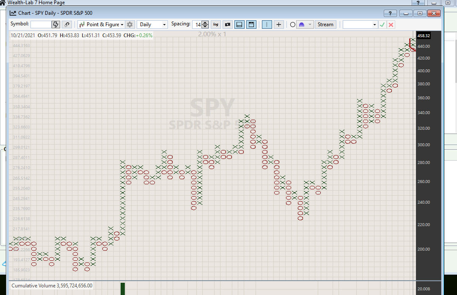
Task: Click the O:451.79 open value
Action: (47, 36)
